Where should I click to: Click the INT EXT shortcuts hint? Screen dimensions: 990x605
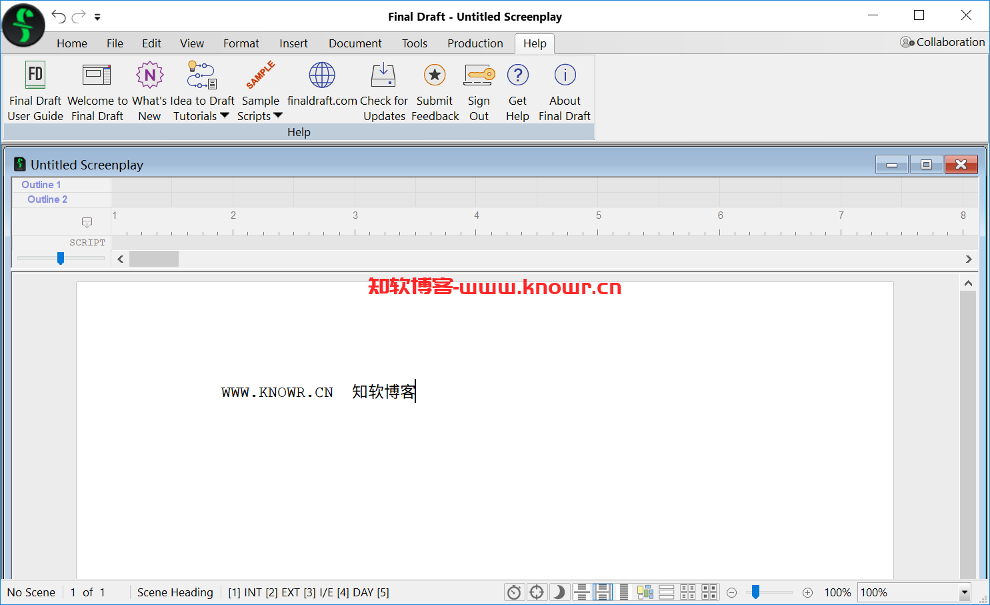point(309,592)
